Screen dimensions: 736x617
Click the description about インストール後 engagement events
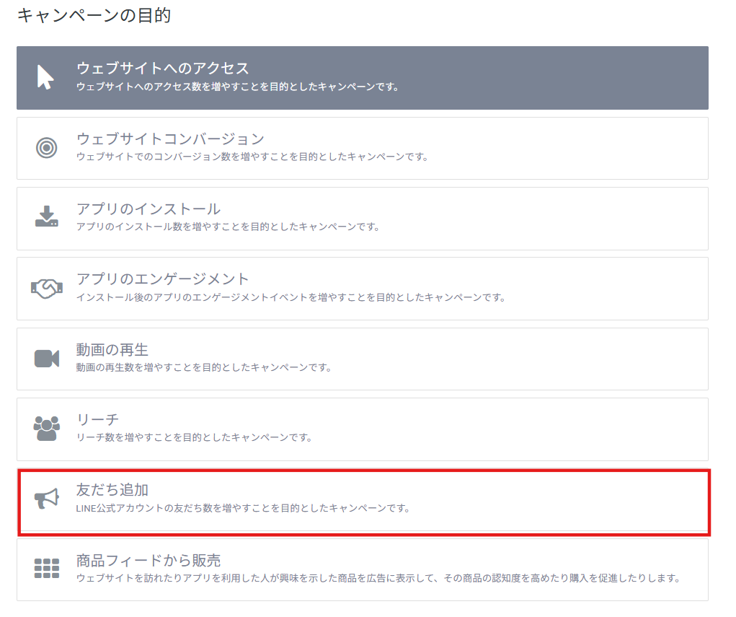[291, 297]
